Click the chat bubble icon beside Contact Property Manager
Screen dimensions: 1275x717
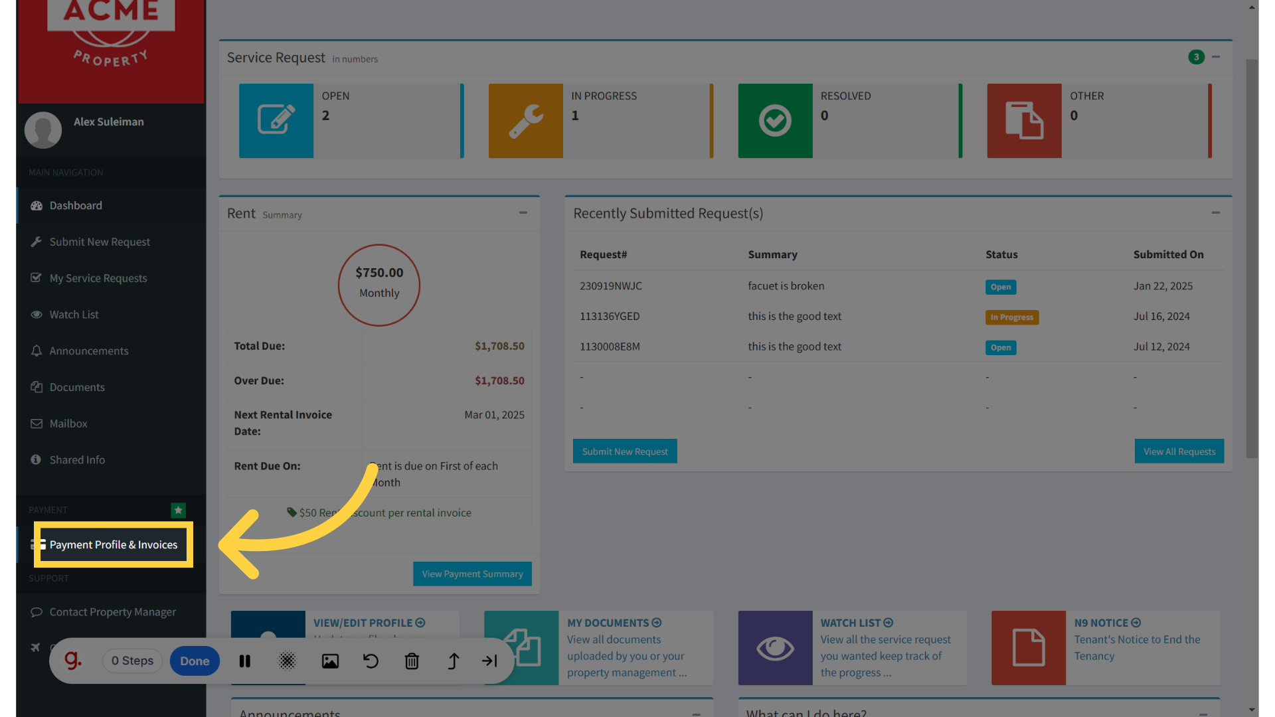point(37,612)
